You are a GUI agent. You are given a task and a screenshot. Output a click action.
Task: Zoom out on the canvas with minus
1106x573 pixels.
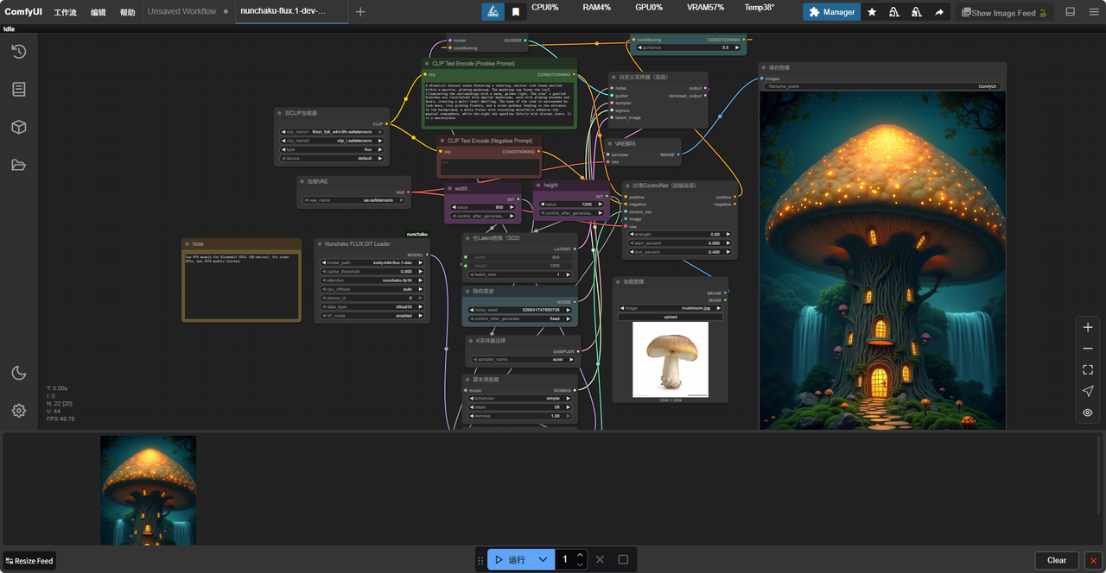pyautogui.click(x=1088, y=349)
